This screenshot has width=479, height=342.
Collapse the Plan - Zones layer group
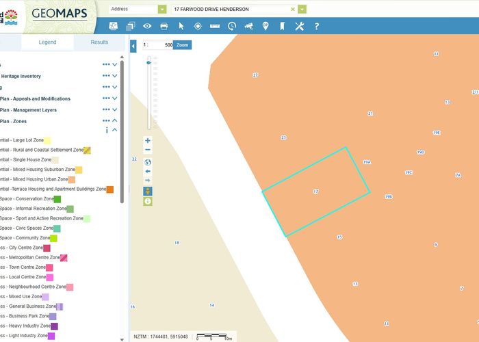point(114,120)
